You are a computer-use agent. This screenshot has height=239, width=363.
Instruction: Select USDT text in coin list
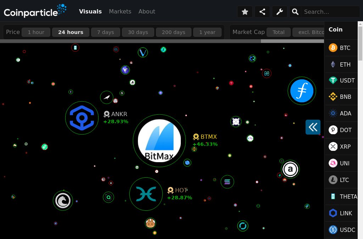347,80
